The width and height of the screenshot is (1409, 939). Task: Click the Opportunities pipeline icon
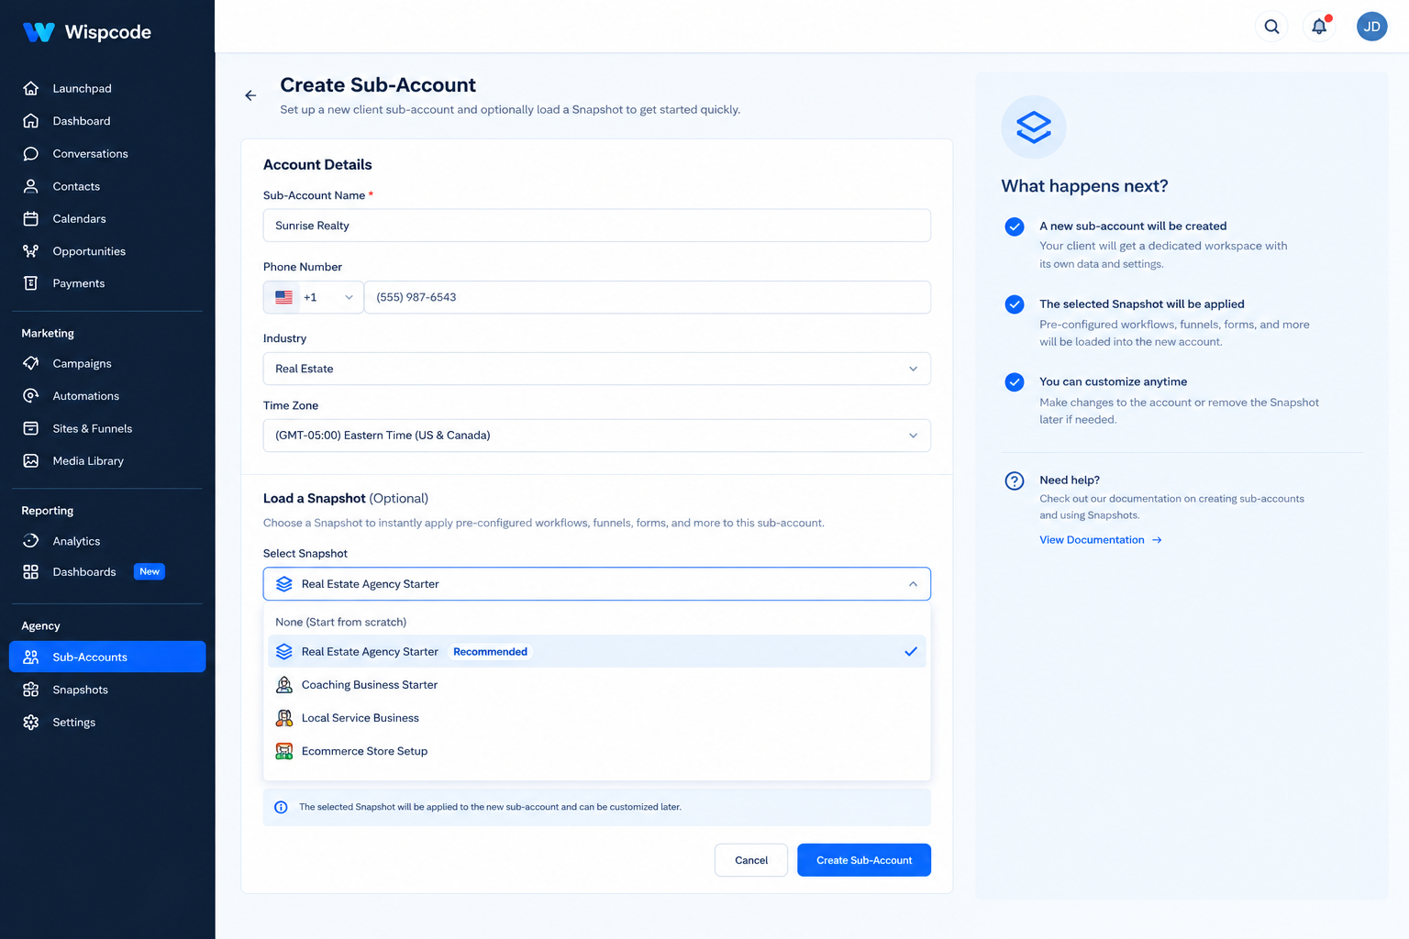coord(31,251)
